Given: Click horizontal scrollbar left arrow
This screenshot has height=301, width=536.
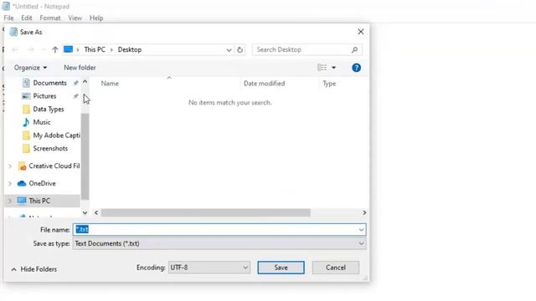Looking at the screenshot, I should click(96, 212).
